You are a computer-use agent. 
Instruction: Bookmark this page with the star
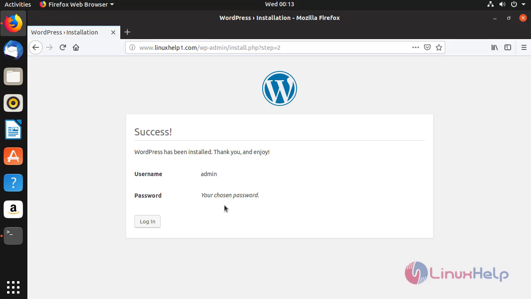click(x=439, y=47)
